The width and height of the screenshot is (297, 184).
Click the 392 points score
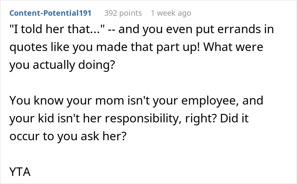click(x=123, y=13)
